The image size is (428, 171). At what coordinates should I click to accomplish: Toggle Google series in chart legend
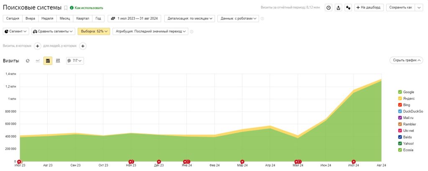pyautogui.click(x=400, y=92)
